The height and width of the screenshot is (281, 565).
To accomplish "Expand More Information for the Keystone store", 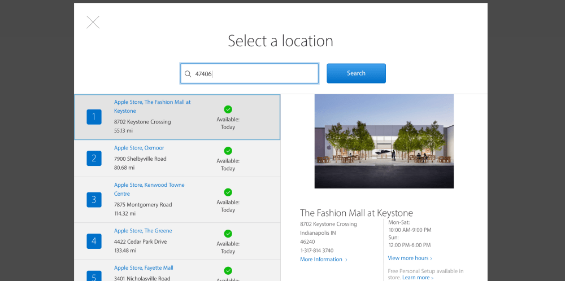I will point(323,260).
